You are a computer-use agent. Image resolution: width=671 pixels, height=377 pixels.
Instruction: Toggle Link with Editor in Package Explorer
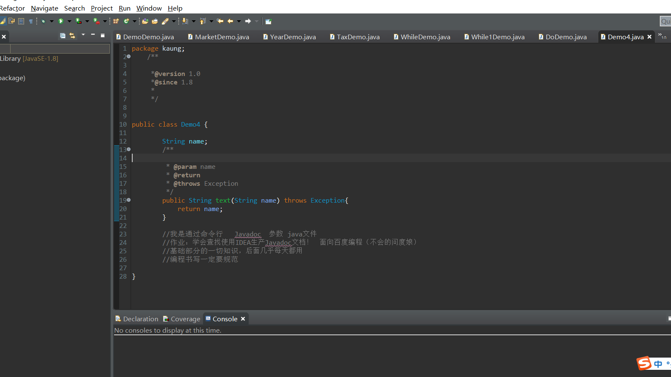[72, 35]
